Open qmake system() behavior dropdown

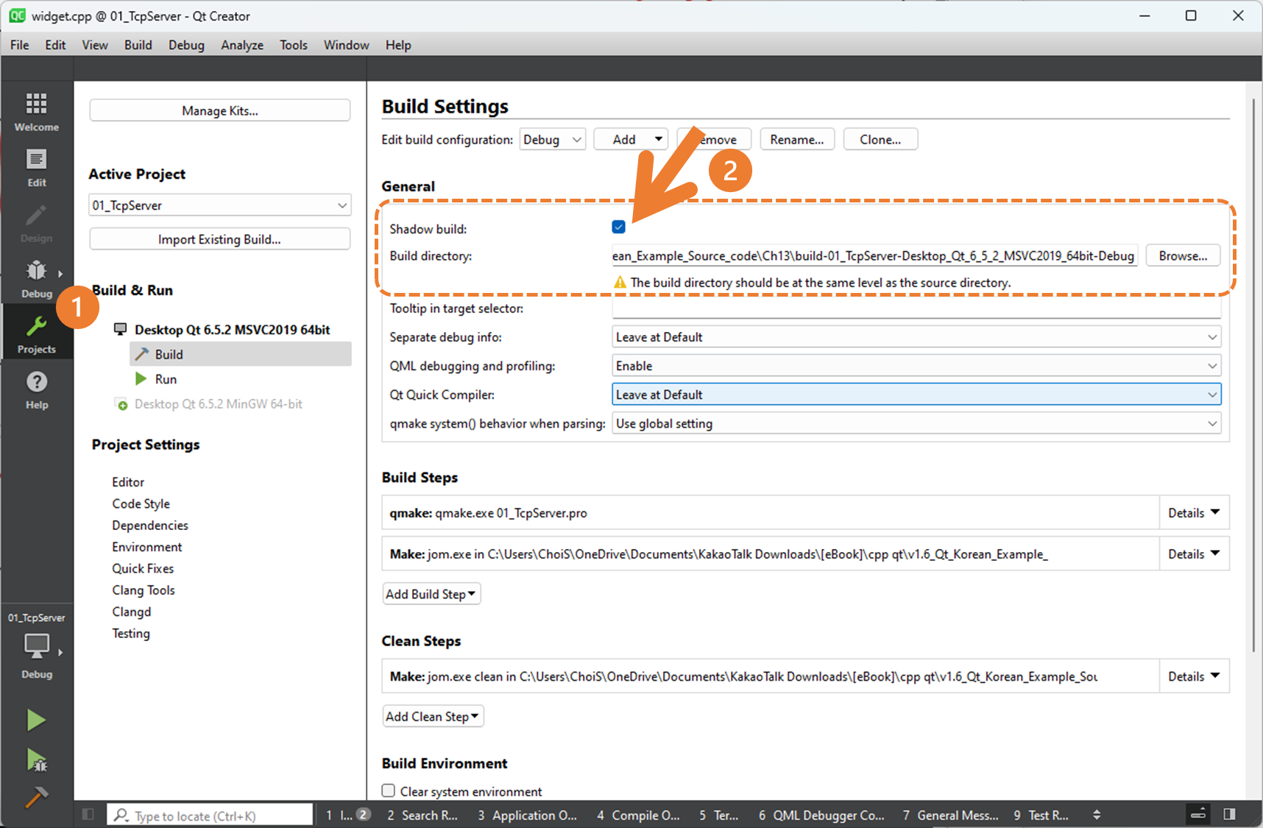tap(916, 423)
